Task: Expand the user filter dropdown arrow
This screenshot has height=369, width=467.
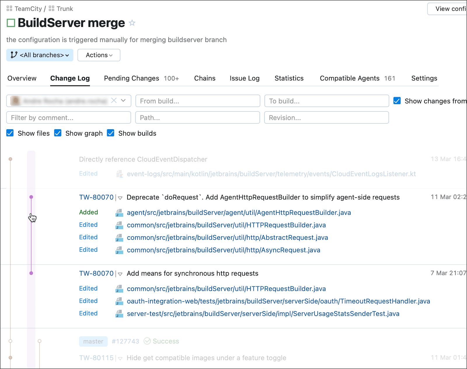Action: pyautogui.click(x=123, y=101)
